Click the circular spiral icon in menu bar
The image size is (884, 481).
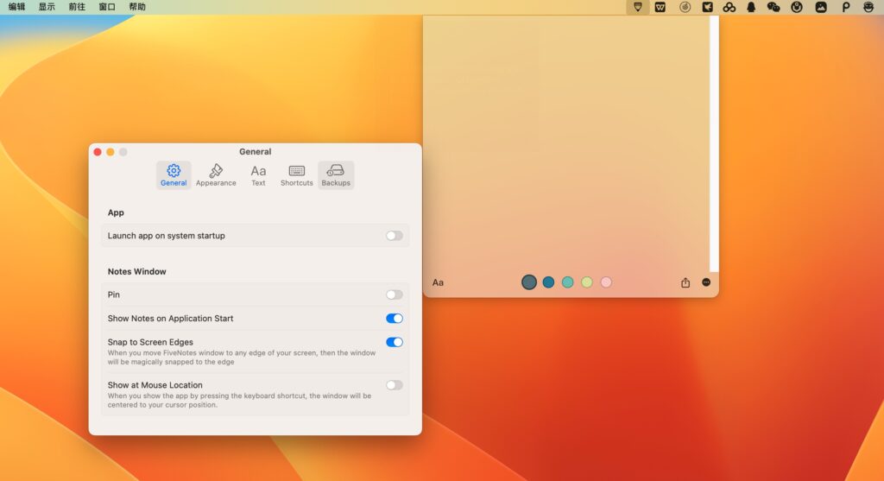(x=685, y=7)
